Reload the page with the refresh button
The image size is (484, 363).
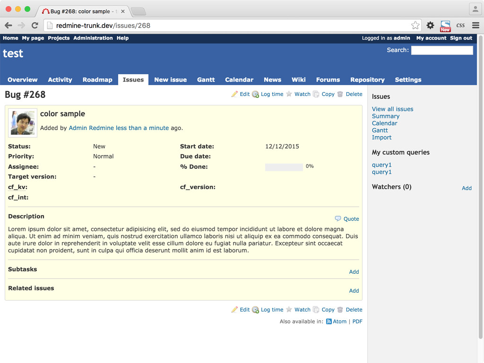pos(35,26)
